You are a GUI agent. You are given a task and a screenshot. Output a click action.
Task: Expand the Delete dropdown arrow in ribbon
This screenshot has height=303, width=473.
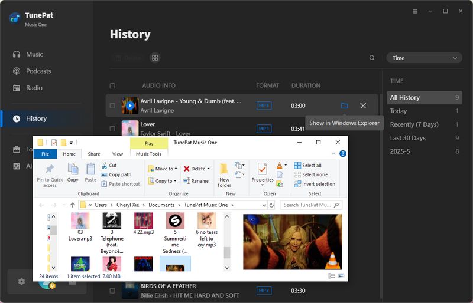(209, 169)
